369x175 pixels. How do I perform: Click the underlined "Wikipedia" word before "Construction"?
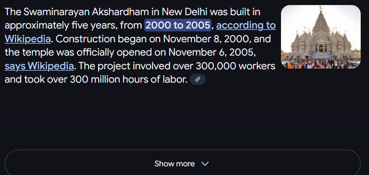click(x=27, y=39)
